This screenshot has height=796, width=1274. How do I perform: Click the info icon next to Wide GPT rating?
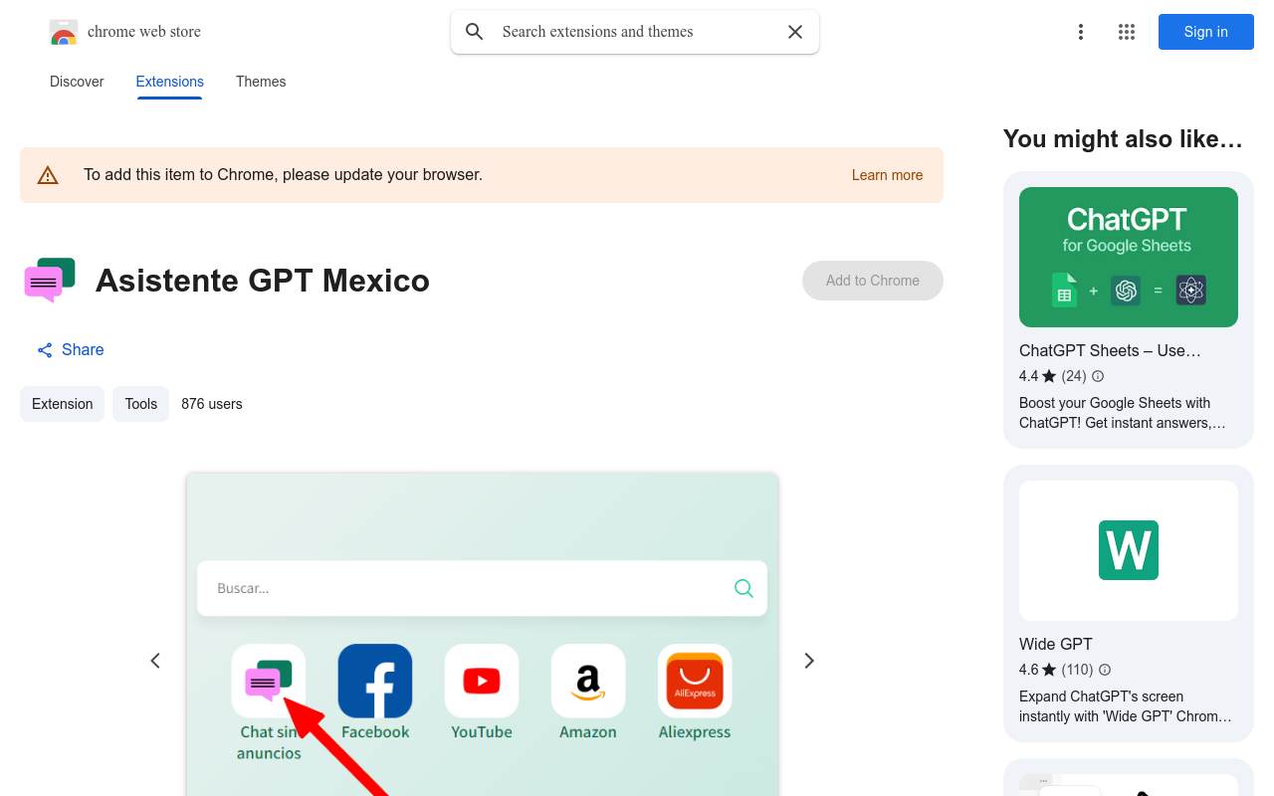tap(1105, 670)
